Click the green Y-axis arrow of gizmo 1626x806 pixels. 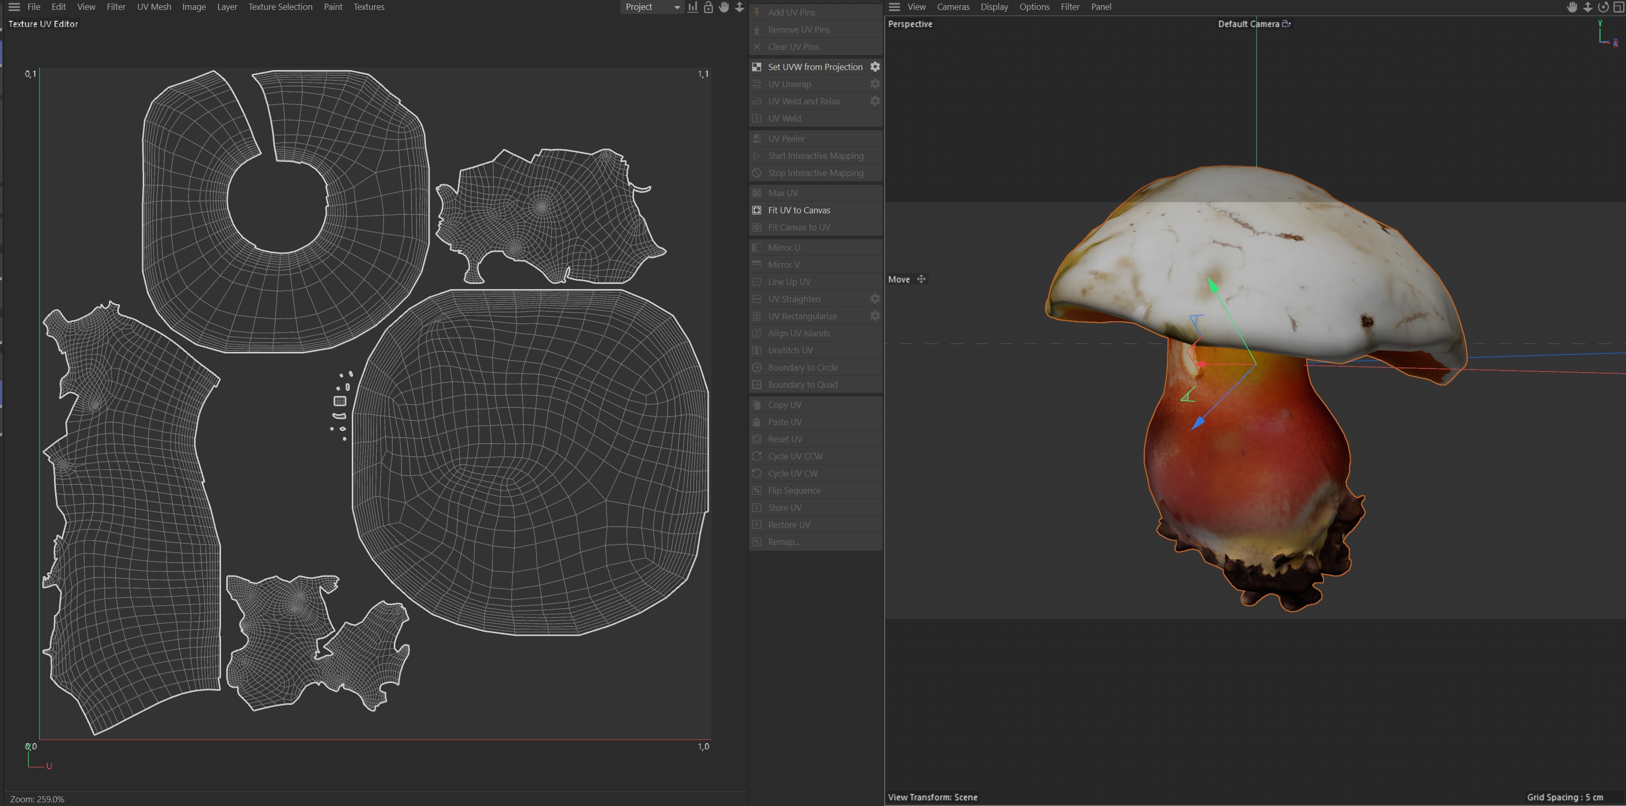(1212, 285)
